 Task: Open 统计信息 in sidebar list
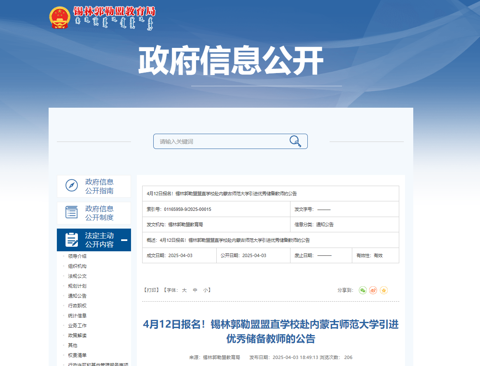pos(77,316)
